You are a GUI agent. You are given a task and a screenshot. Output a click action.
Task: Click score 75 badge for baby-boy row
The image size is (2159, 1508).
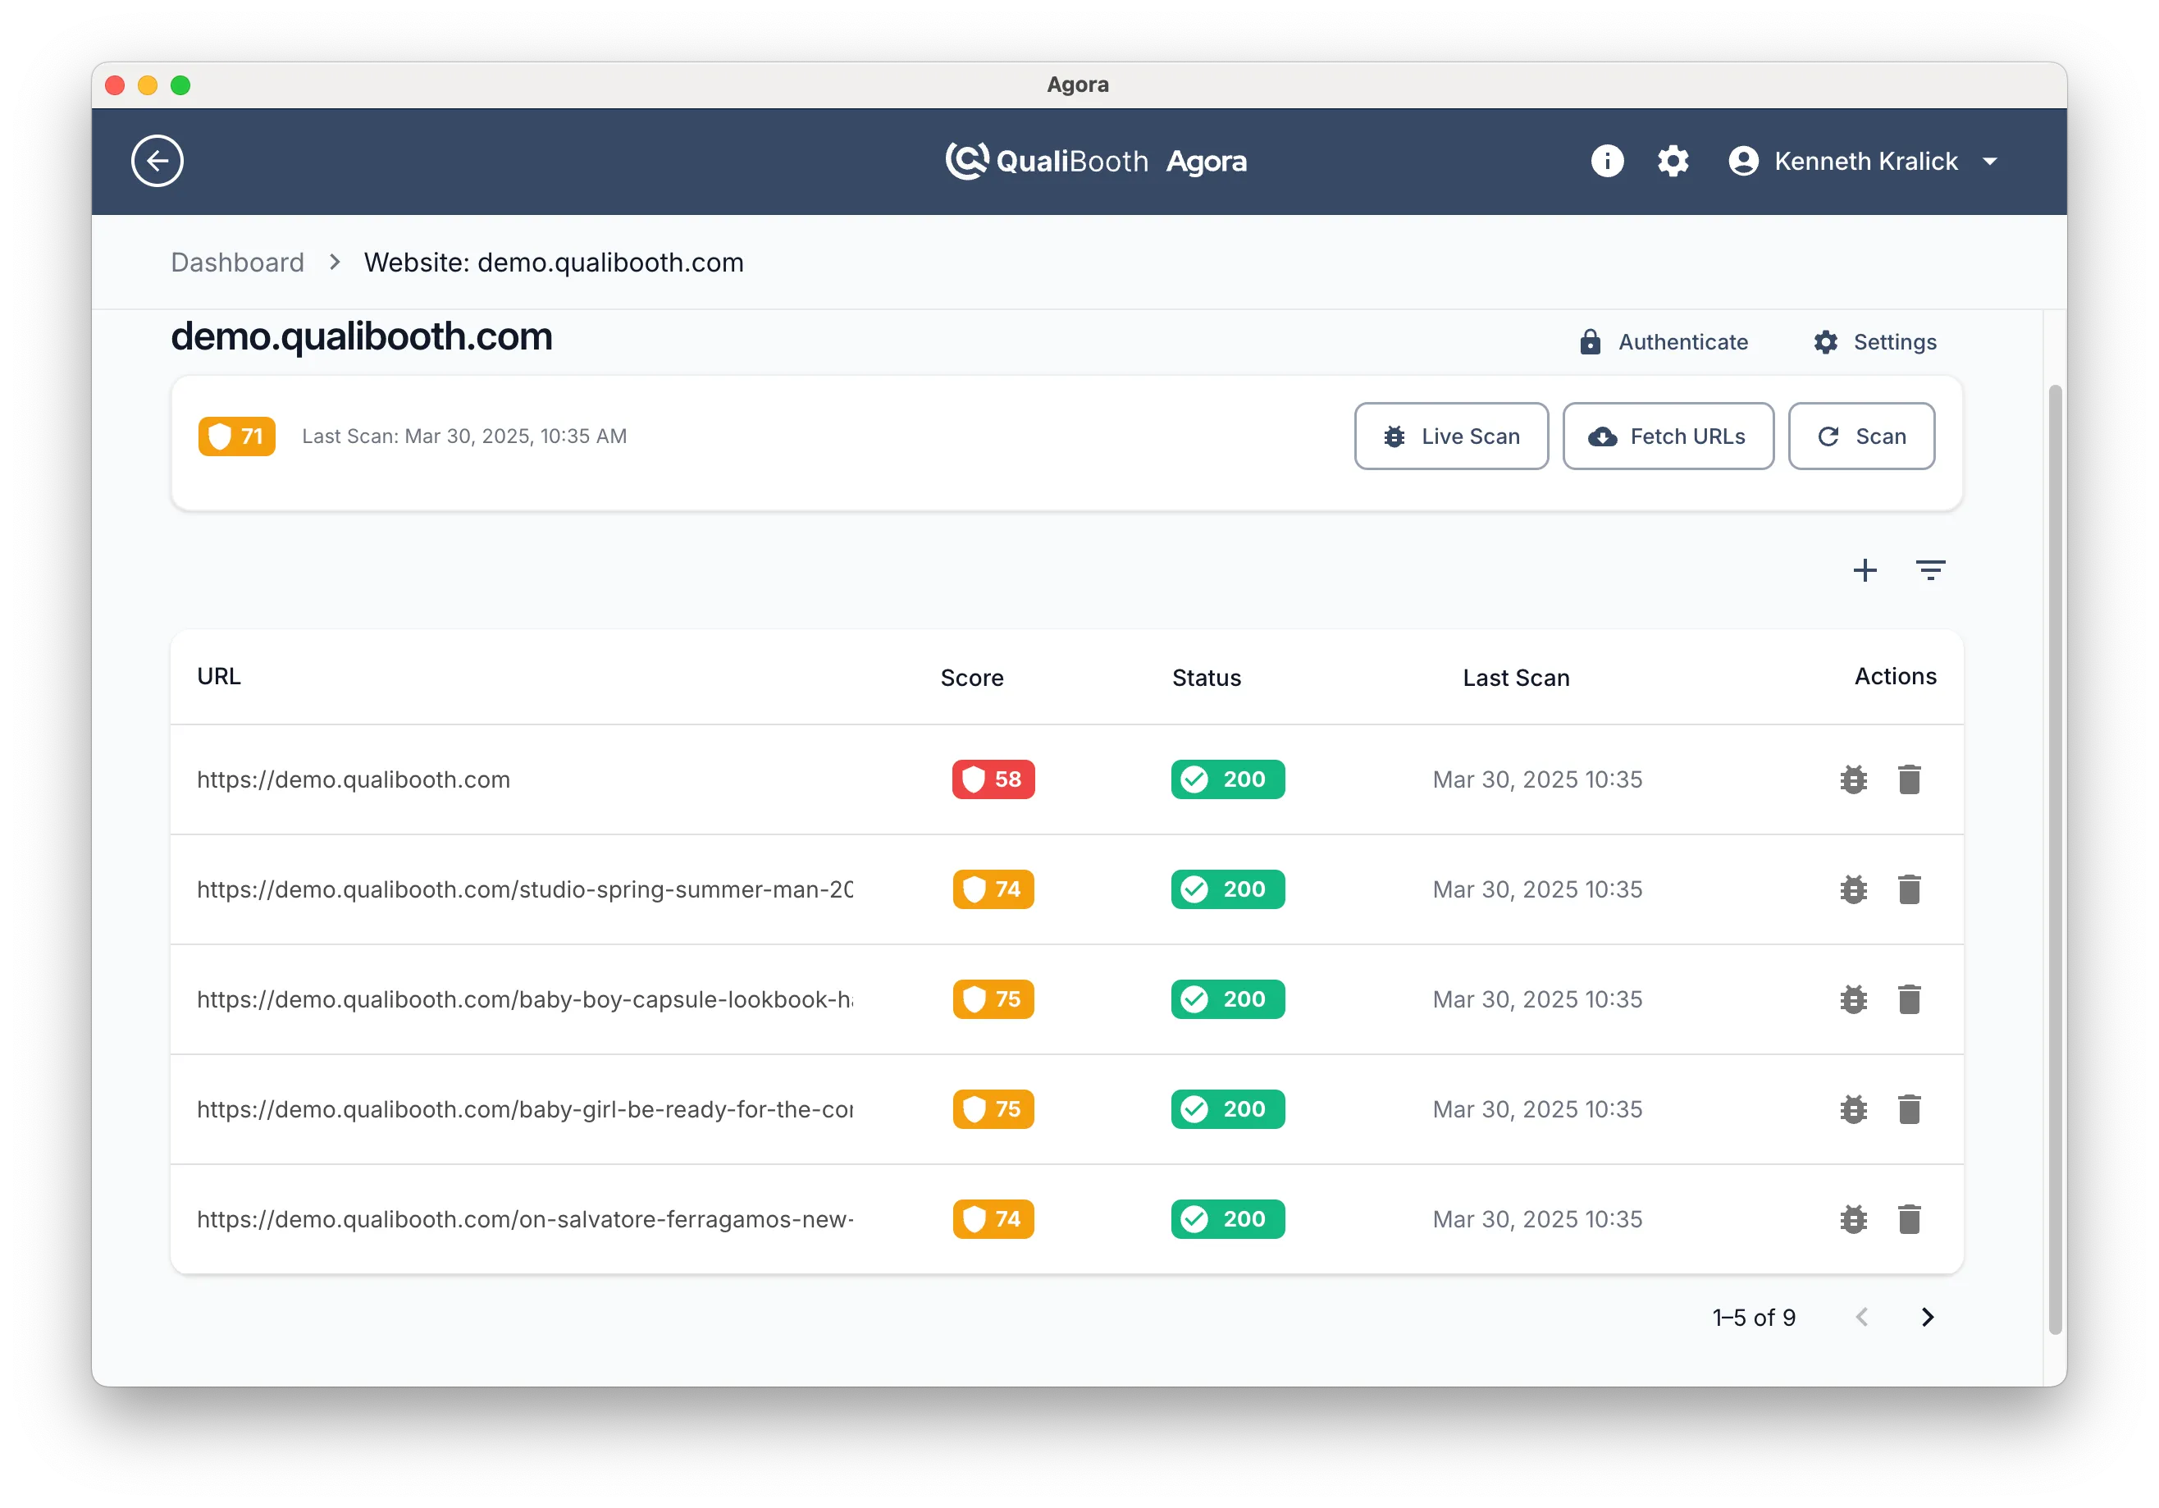tap(993, 1000)
